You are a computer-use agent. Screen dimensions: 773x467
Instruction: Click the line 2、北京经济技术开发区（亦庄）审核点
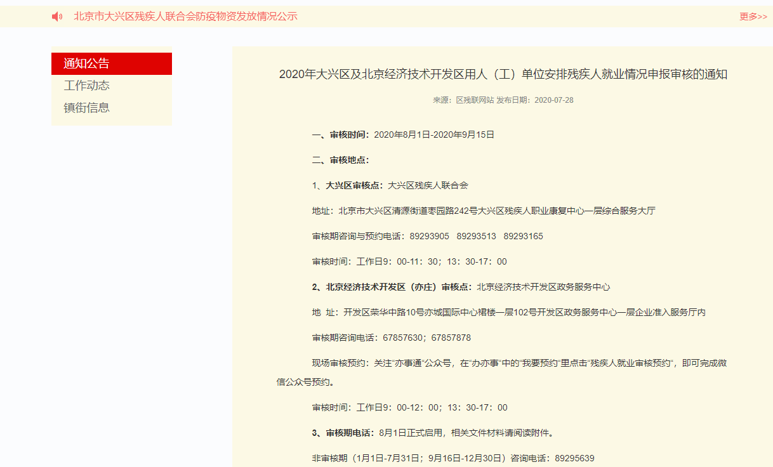461,287
